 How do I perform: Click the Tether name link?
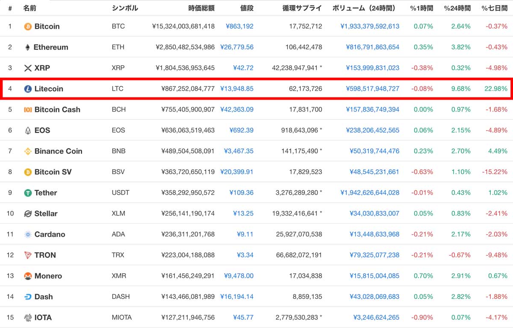click(46, 193)
